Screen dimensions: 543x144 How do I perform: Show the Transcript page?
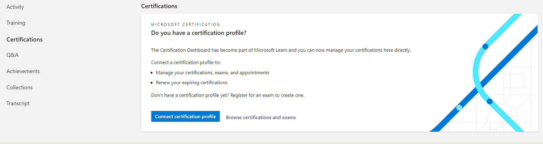[18, 103]
